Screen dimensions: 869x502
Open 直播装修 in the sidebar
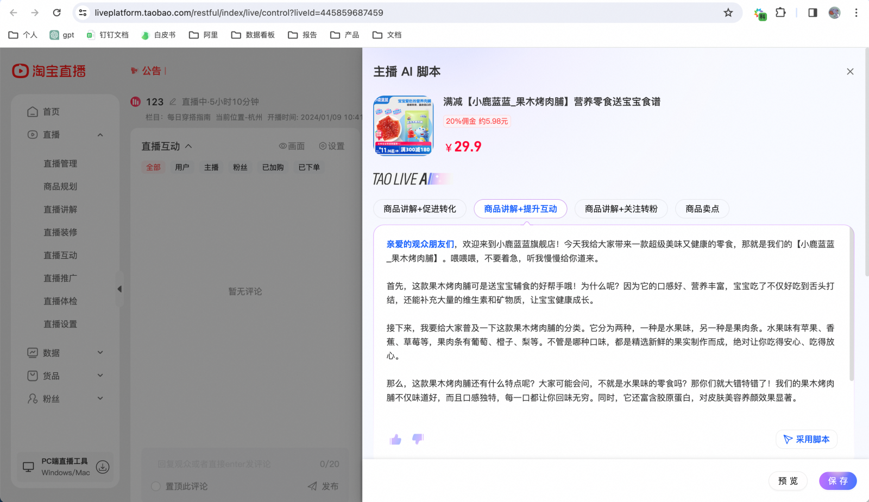tap(60, 232)
